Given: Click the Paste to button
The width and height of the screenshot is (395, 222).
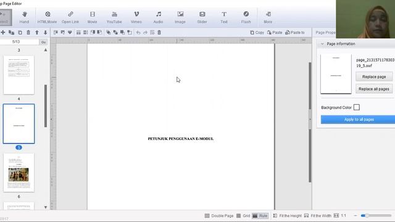Looking at the screenshot, I should 295,33.
